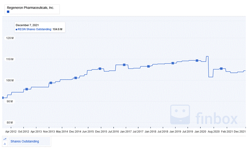
Task: Select the data marker above Jan 2017
Action: click(x=124, y=65)
